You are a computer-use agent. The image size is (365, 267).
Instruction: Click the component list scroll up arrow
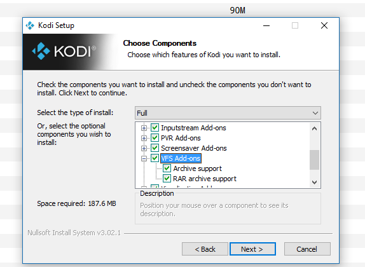(315, 128)
